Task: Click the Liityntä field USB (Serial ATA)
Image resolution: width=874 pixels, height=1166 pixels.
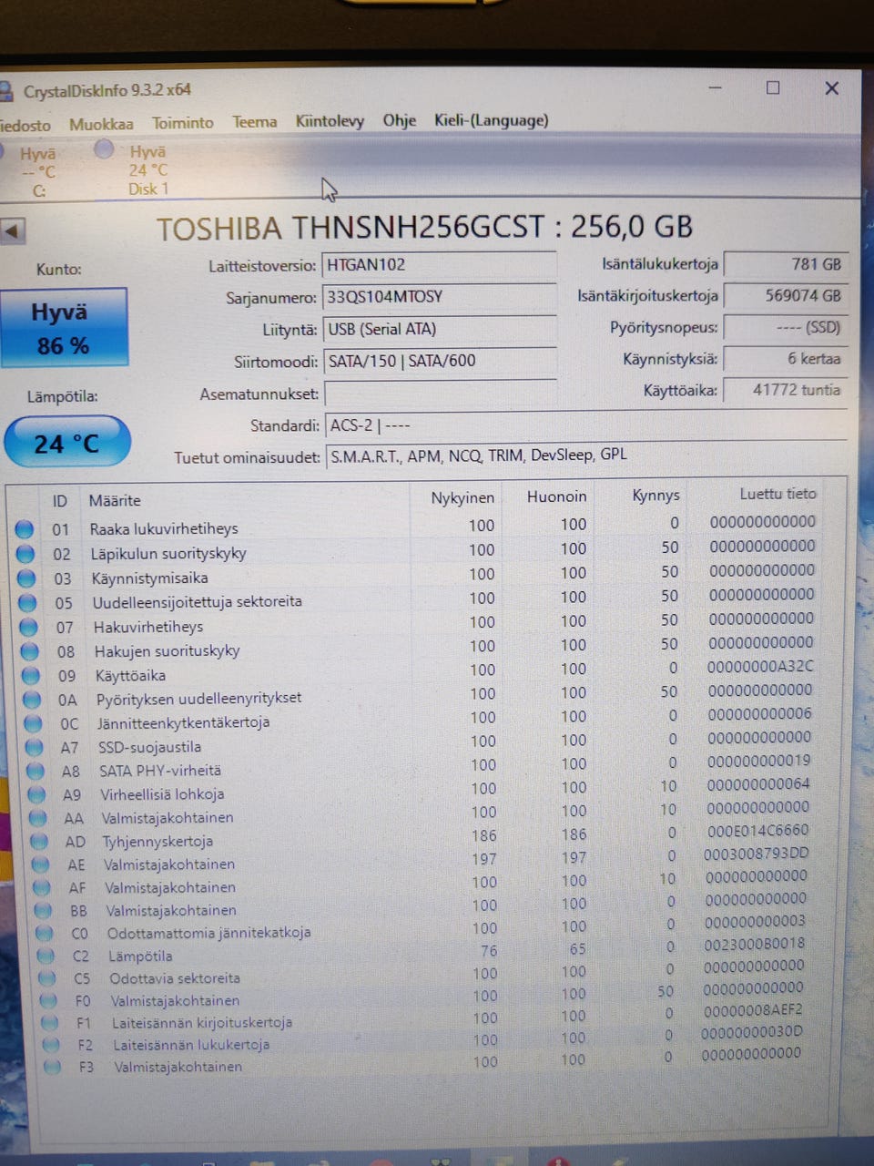Action: pos(439,329)
